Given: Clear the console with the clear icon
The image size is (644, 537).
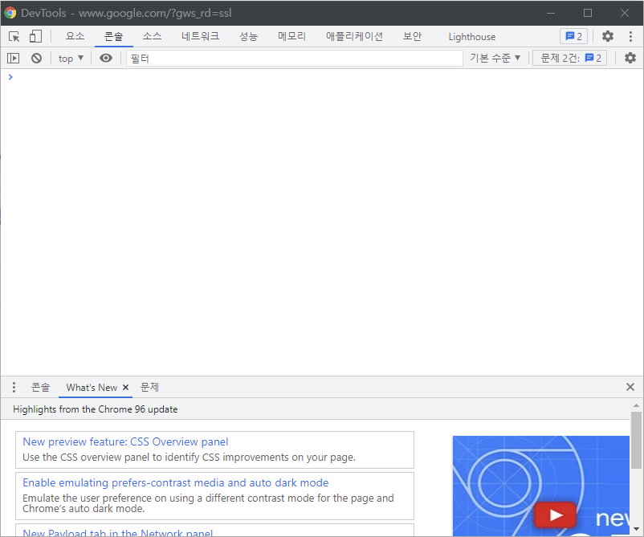Looking at the screenshot, I should click(x=37, y=59).
